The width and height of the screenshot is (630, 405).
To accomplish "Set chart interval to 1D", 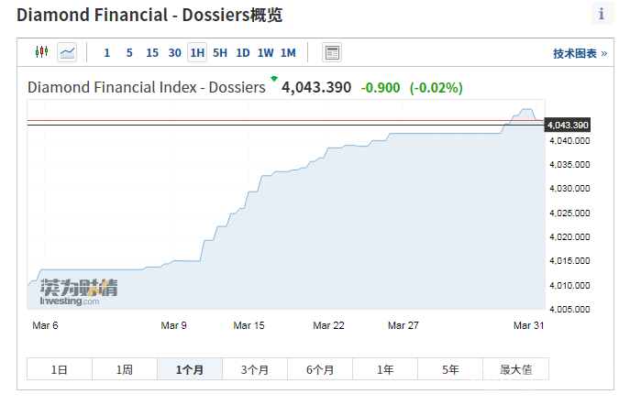I will (x=243, y=52).
